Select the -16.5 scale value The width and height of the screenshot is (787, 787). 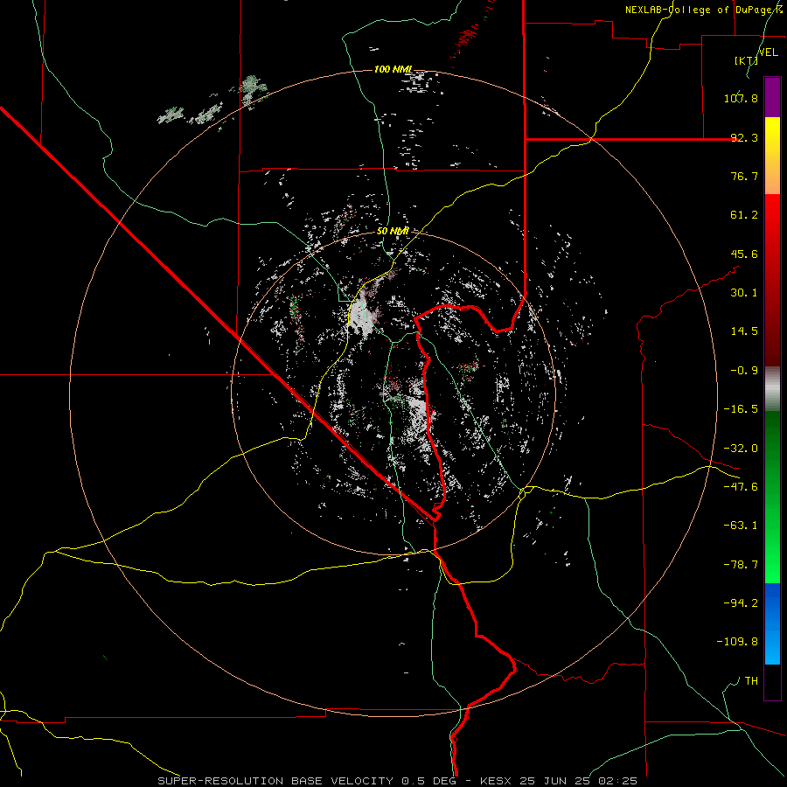(x=741, y=409)
